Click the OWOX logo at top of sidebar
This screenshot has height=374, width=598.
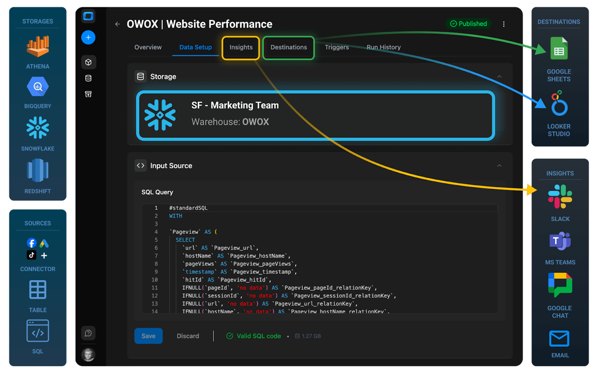point(88,16)
